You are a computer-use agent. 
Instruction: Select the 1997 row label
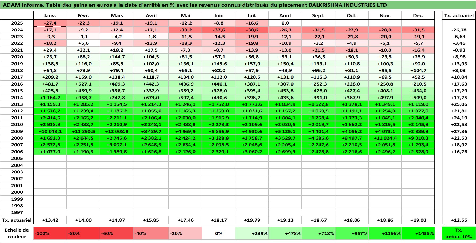(17, 212)
